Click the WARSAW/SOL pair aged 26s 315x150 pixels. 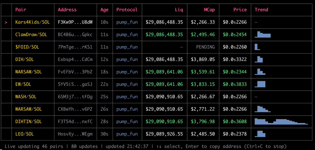[28, 109]
